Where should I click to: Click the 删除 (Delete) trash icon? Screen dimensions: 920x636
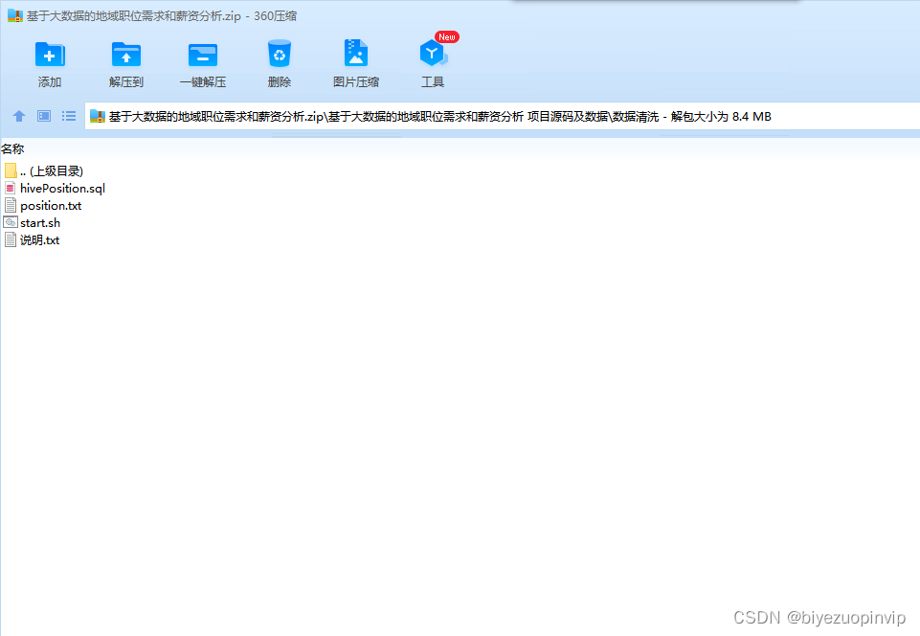point(280,54)
